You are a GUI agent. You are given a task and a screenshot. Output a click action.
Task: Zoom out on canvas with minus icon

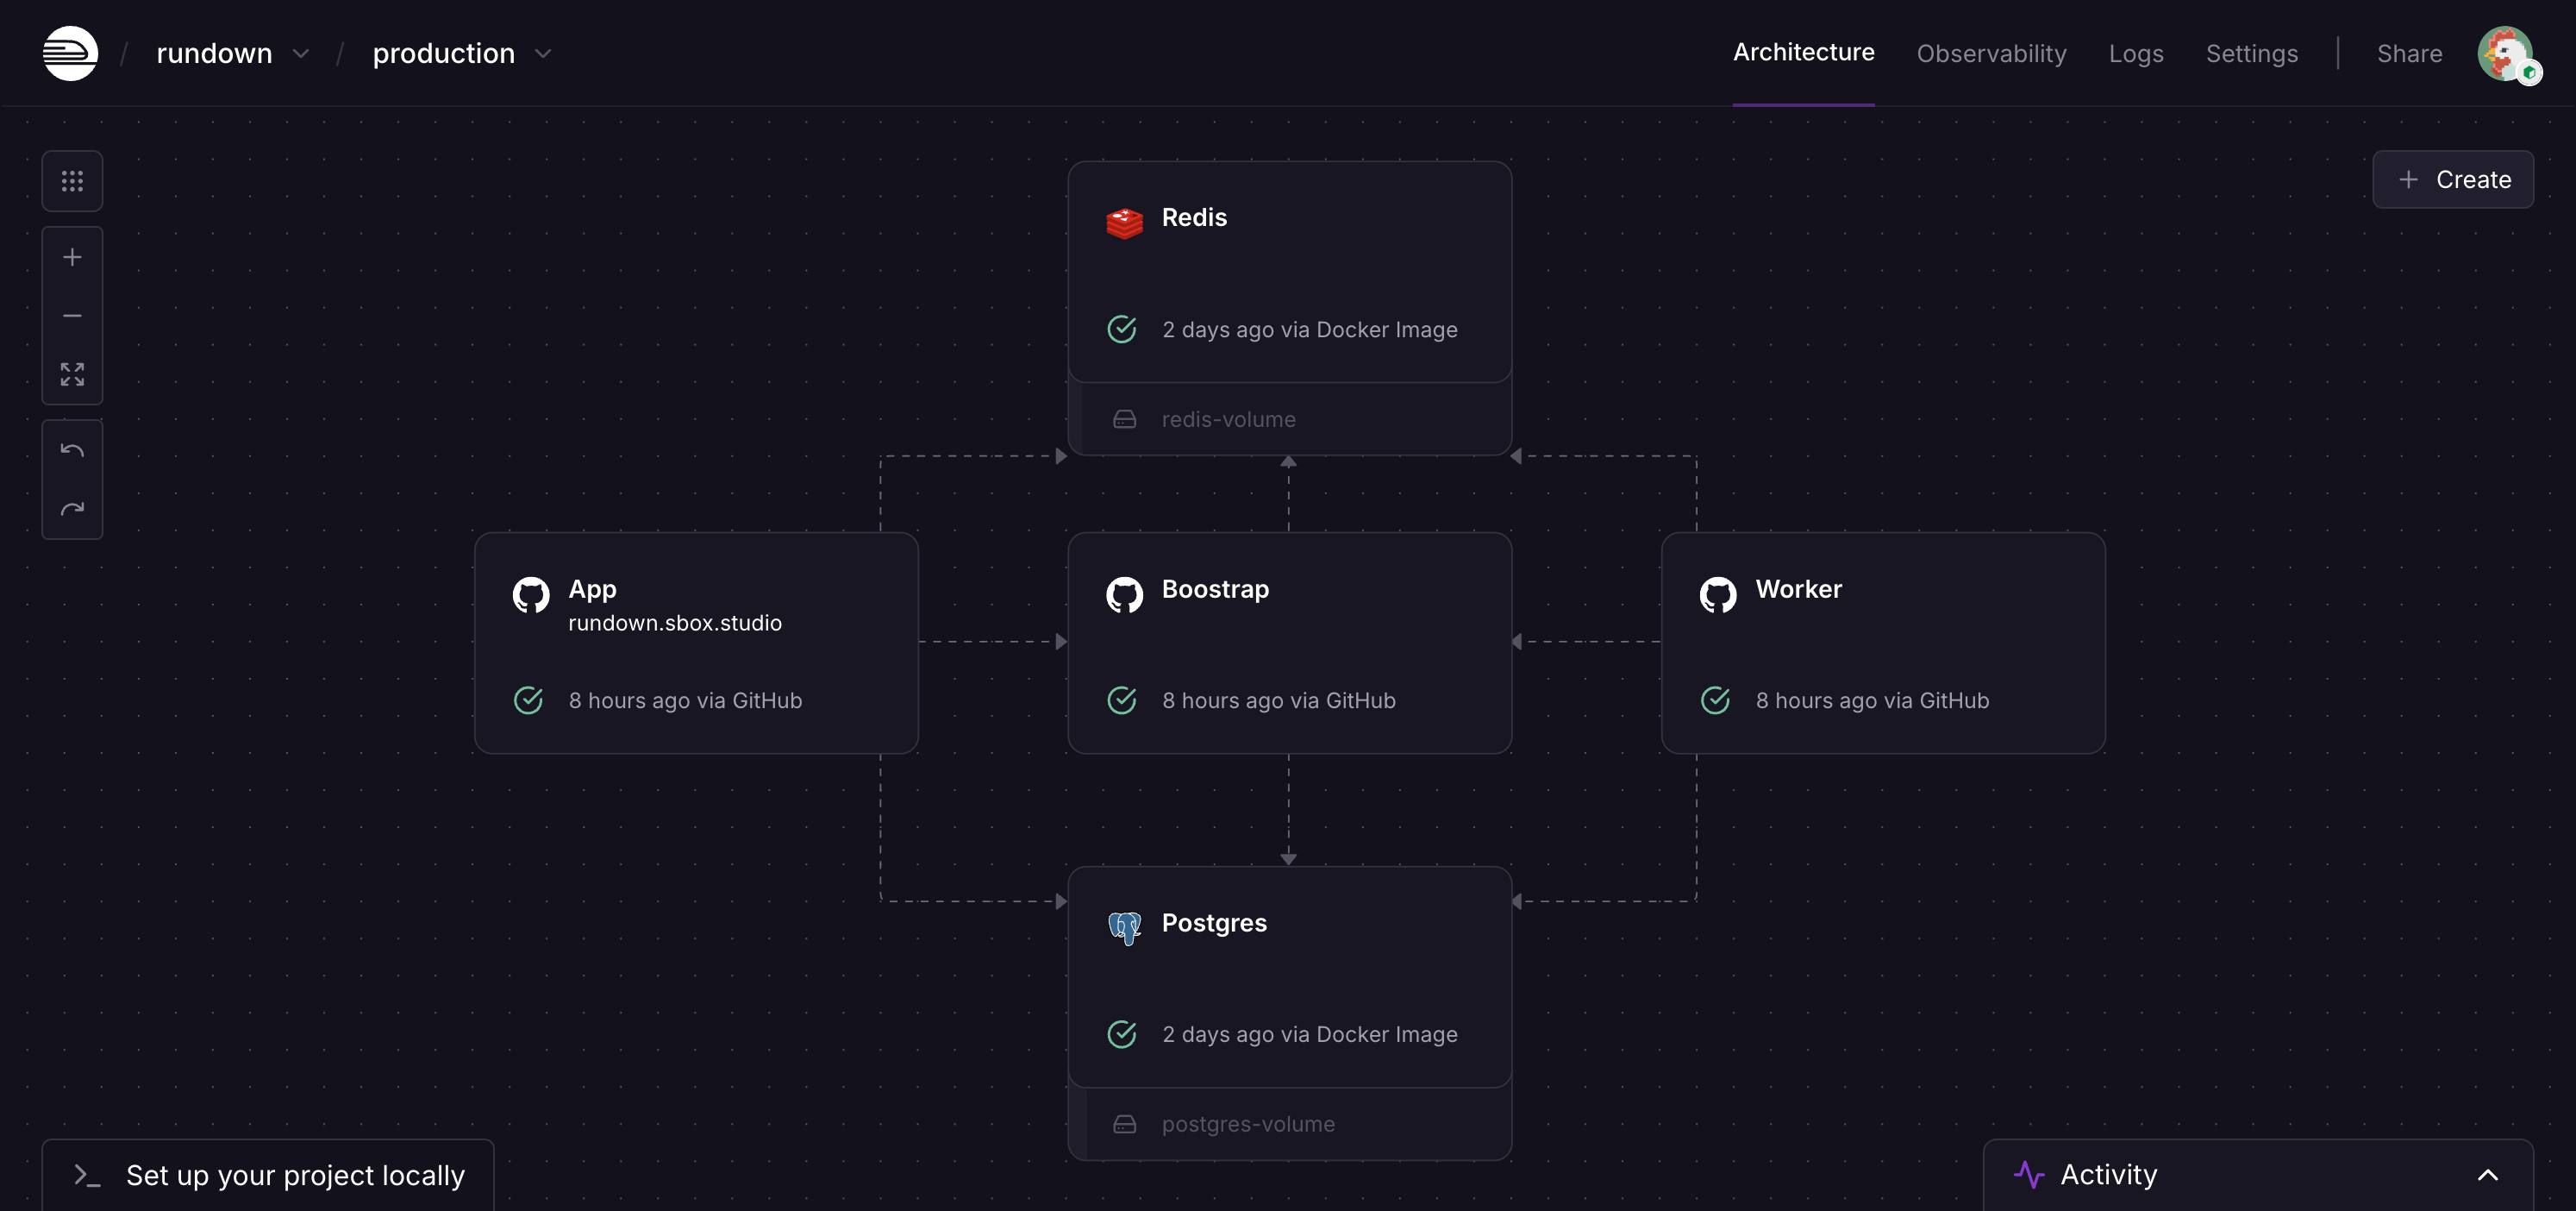pos(72,317)
